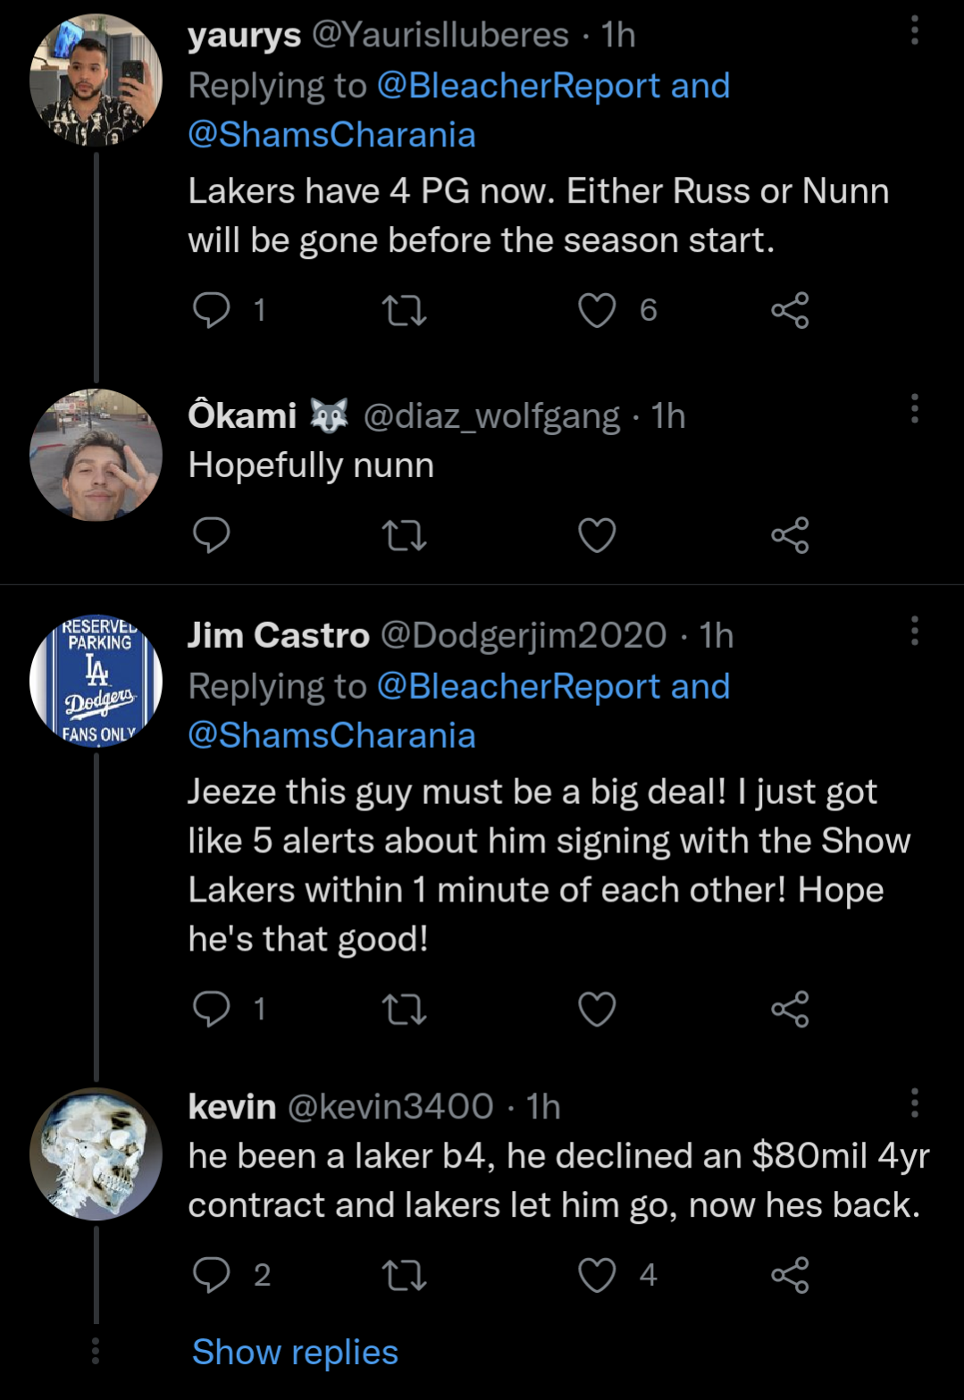The width and height of the screenshot is (964, 1400).
Task: Share kevin's tweet
Action: [x=790, y=1274]
